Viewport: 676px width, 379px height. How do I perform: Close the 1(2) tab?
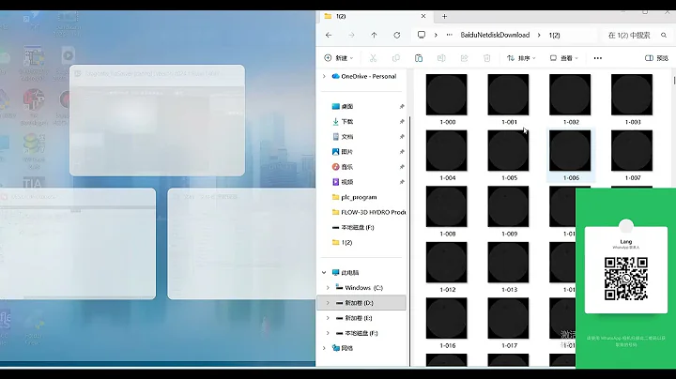423,16
